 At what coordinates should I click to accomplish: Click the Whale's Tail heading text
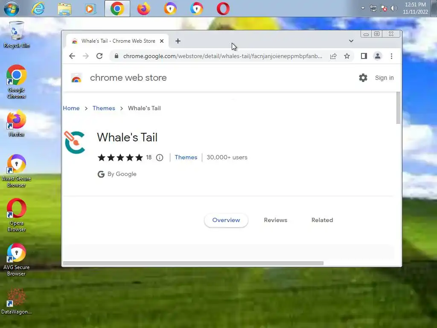pyautogui.click(x=127, y=138)
